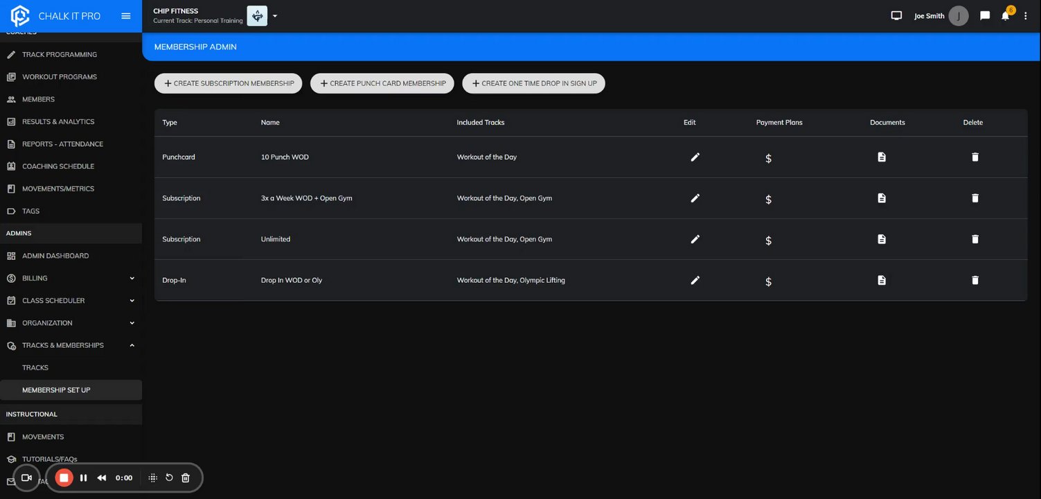This screenshot has height=499, width=1041.
Task: Select 'Workout of the Day, Olympic Lifting' cell
Action: 511,280
